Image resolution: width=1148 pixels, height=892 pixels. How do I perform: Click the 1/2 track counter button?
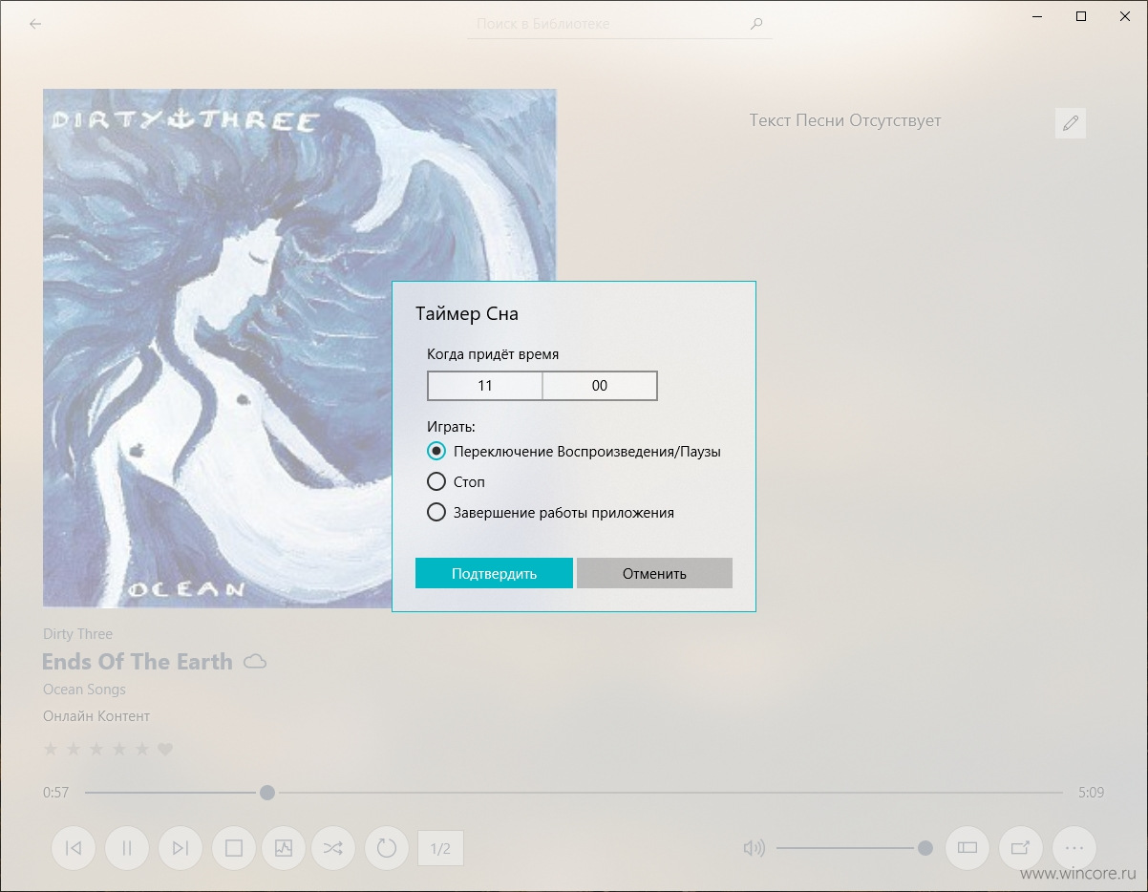(440, 848)
